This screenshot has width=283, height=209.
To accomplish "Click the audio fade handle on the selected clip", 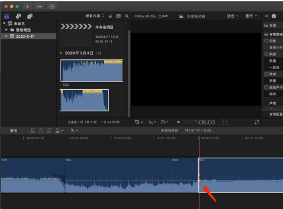I will pos(200,181).
